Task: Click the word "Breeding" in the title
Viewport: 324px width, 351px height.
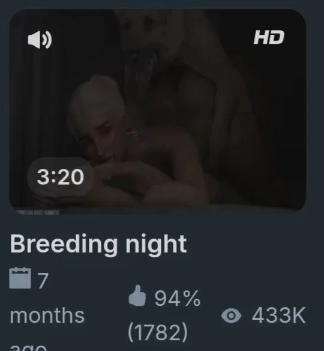Action: pos(64,244)
